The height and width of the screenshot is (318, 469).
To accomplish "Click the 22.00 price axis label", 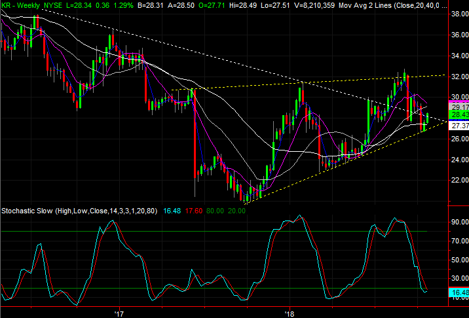I will pos(459,181).
